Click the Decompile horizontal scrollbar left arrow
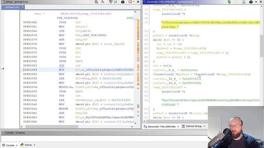Viewport: 264px width, 148px height. [x=144, y=121]
